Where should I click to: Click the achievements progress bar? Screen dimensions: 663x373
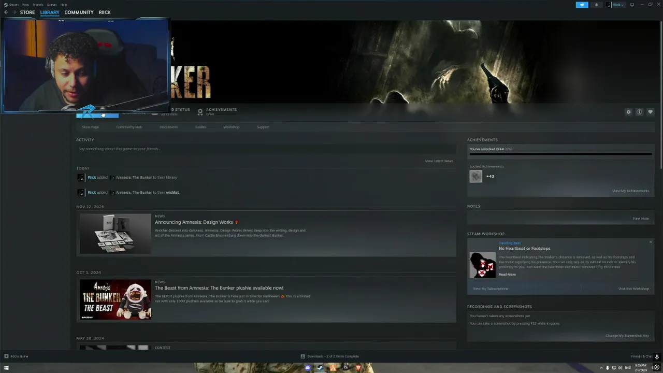560,154
